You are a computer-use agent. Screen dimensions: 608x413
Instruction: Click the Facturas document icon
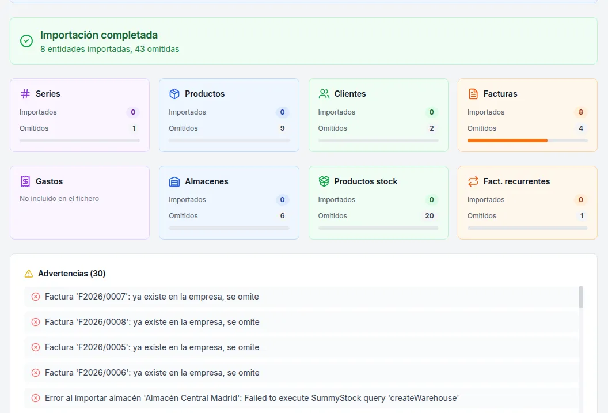point(473,94)
